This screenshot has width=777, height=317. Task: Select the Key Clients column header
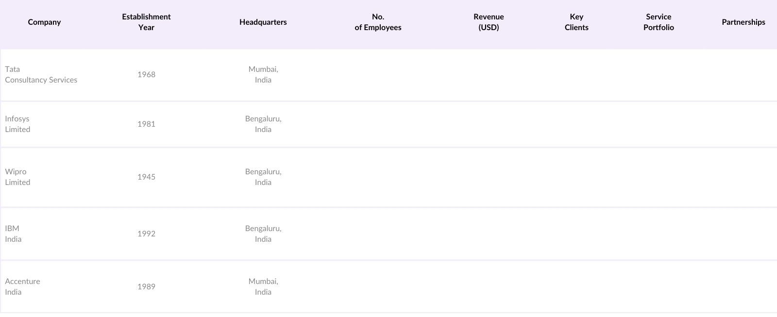pyautogui.click(x=576, y=22)
